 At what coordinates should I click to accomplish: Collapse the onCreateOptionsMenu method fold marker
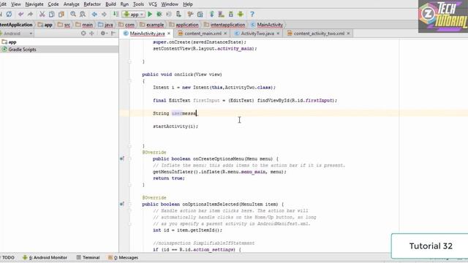click(x=130, y=159)
